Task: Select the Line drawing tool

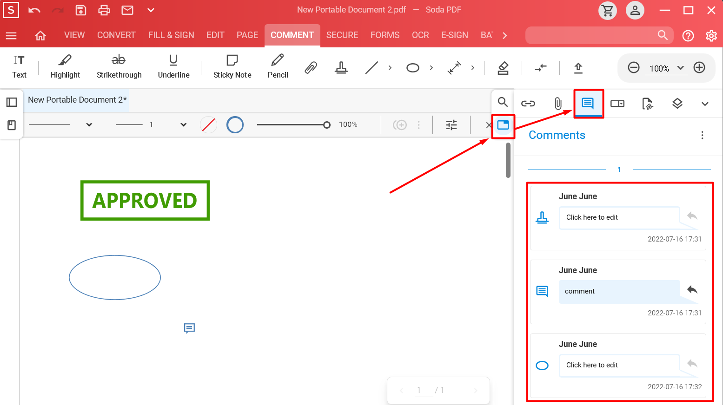Action: tap(371, 68)
